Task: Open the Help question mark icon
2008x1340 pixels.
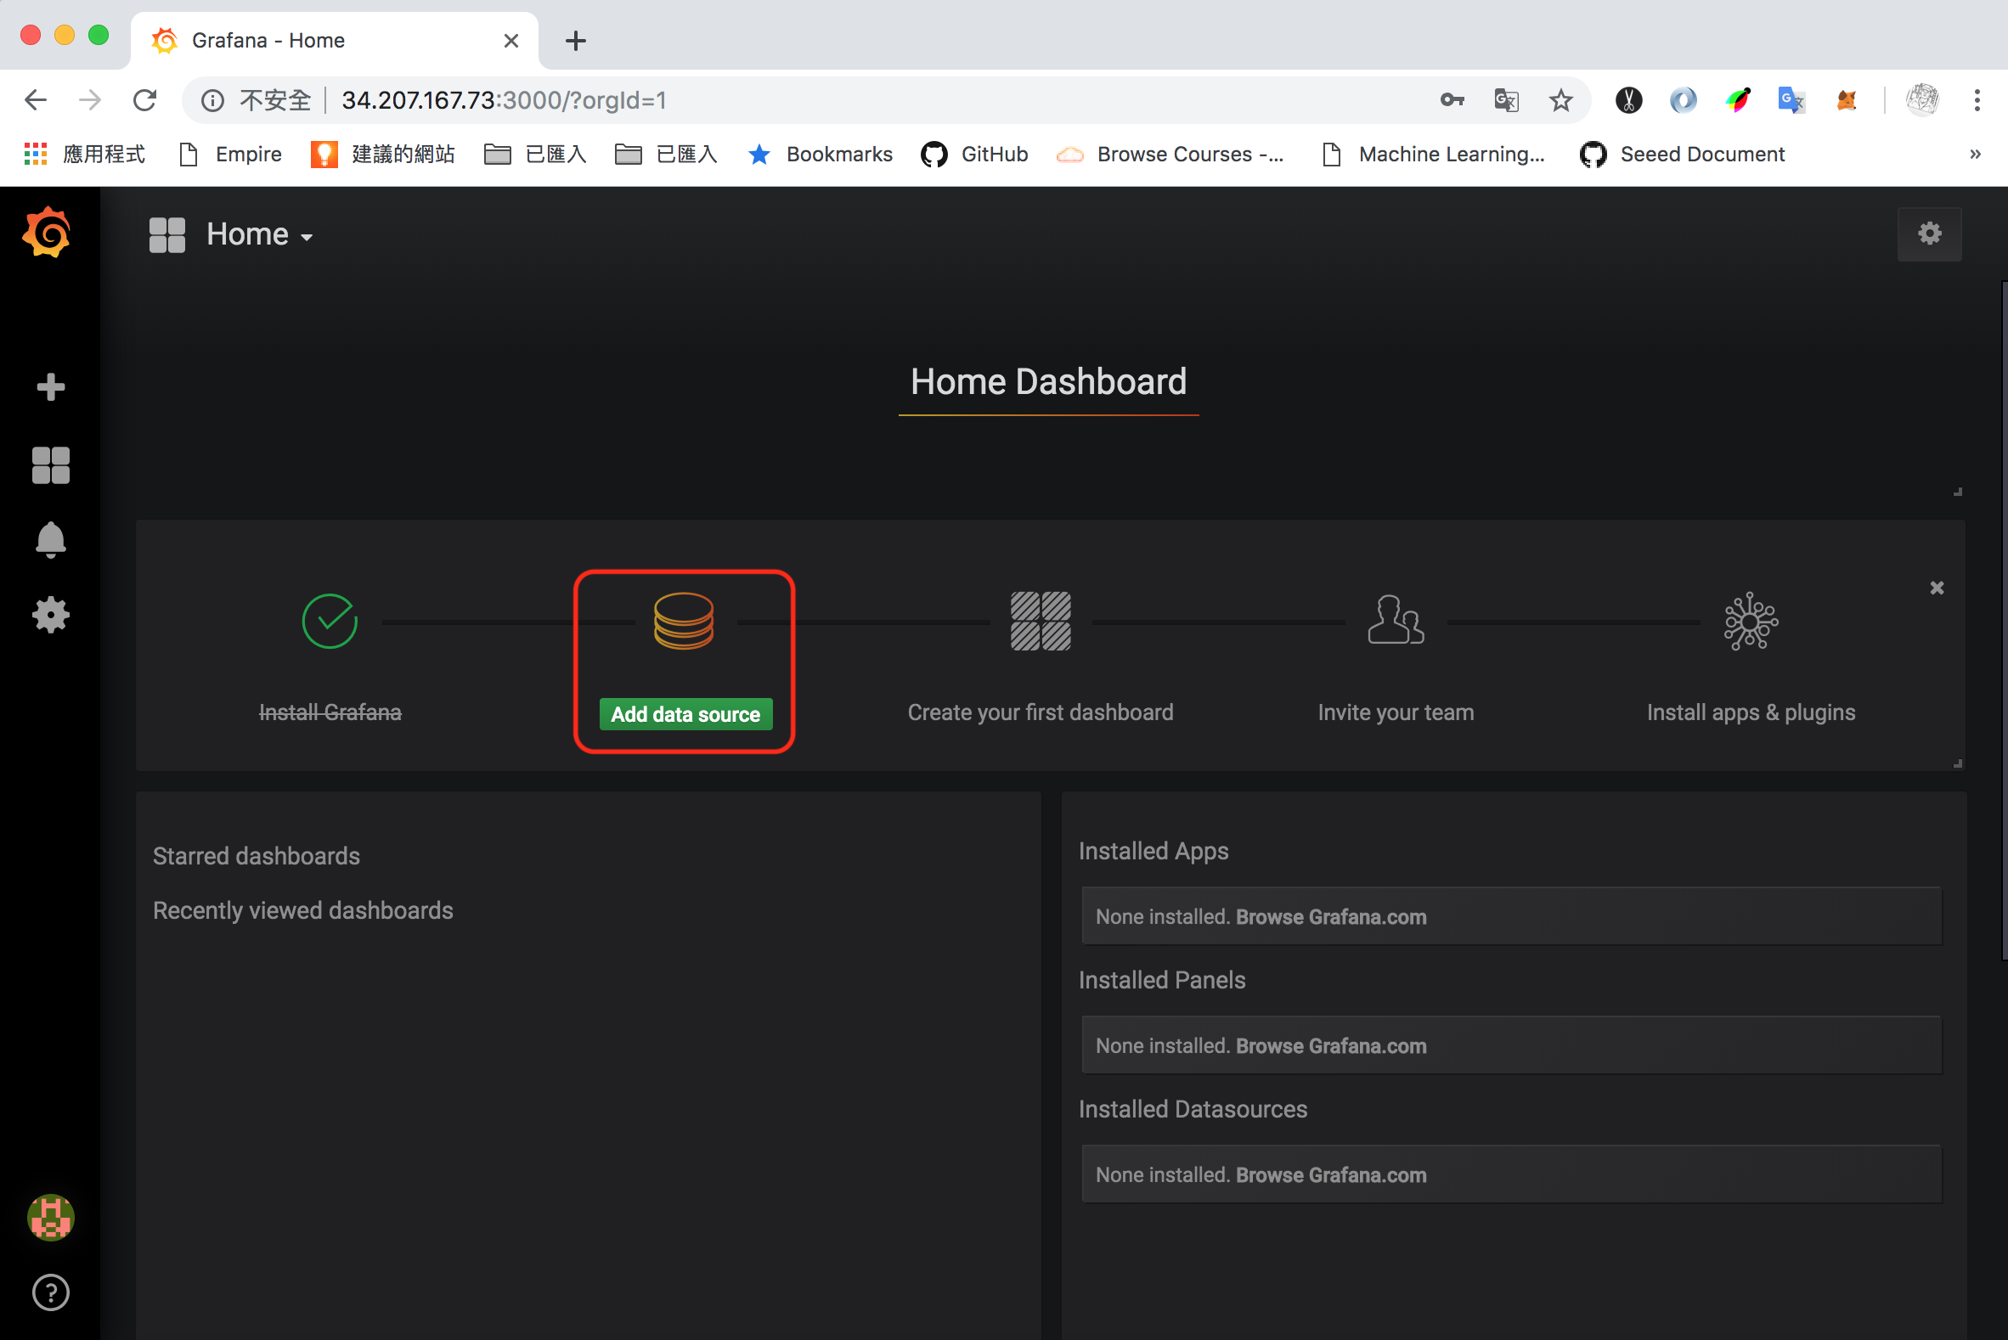Action: click(50, 1292)
